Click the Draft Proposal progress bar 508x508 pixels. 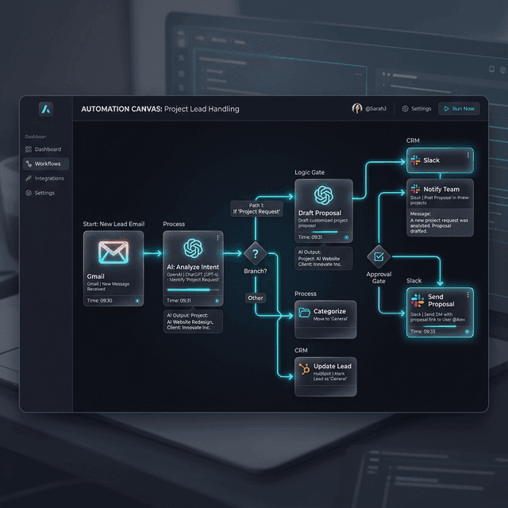325,232
